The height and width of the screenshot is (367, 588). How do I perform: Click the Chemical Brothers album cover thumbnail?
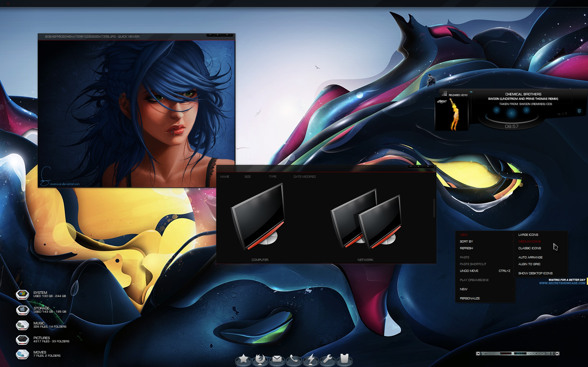tap(451, 114)
